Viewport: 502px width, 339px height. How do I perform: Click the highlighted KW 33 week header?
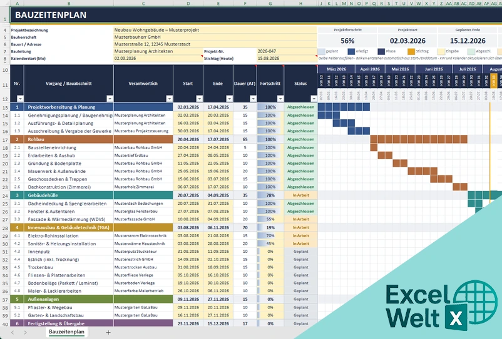(493, 81)
